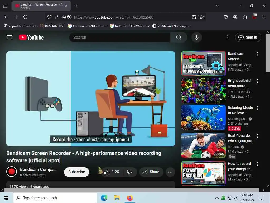Viewport: 270px width, 203px height.
Task: Open the volume speaker tray icon
Action: coord(236,198)
